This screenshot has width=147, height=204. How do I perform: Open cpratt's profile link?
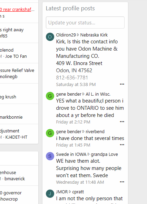[78, 192]
